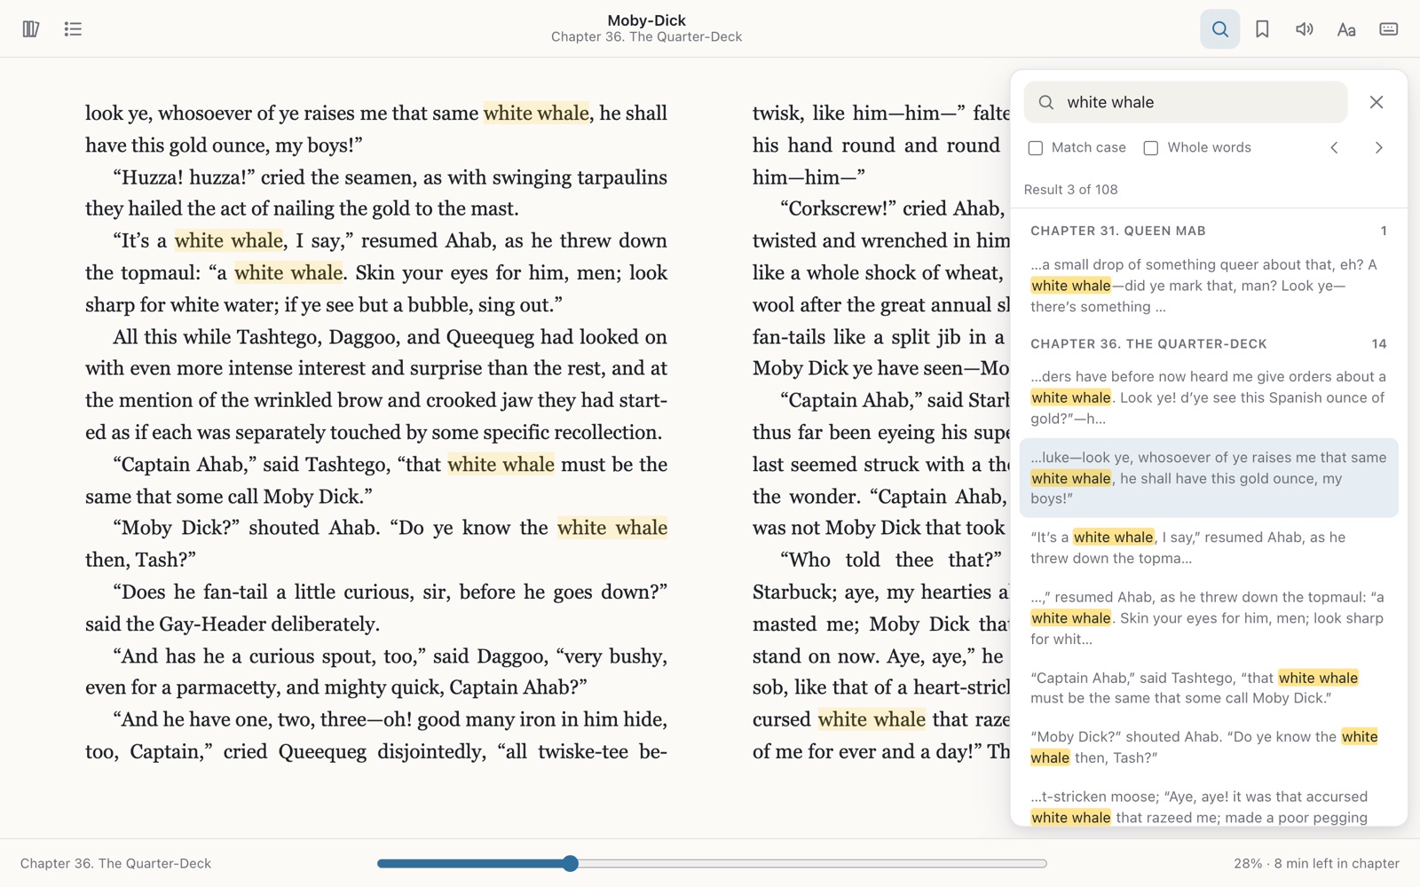This screenshot has width=1420, height=887.
Task: Open the keyboard shortcuts icon
Action: click(1389, 29)
